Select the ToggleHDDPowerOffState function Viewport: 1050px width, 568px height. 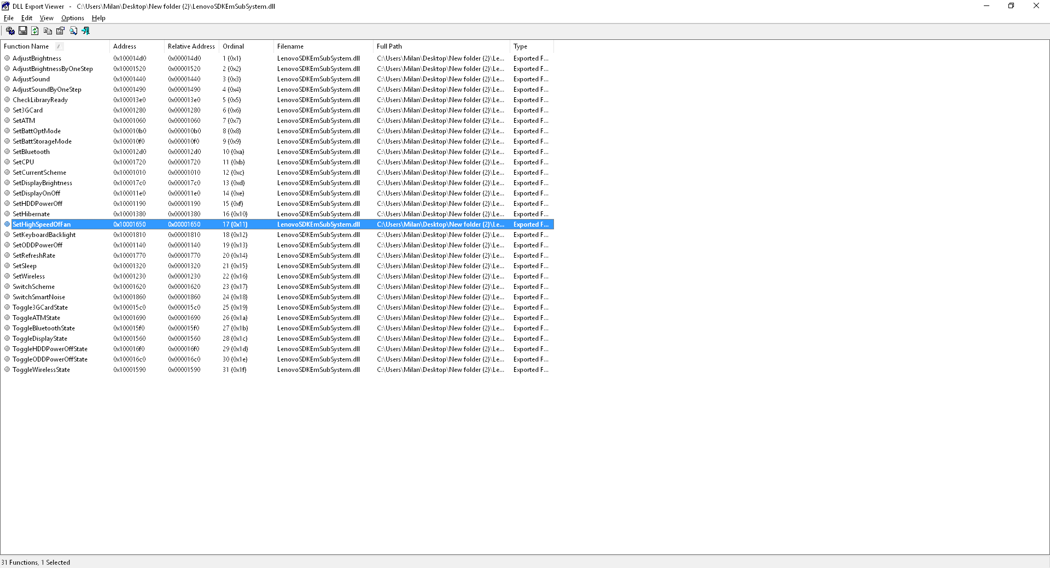coord(50,349)
